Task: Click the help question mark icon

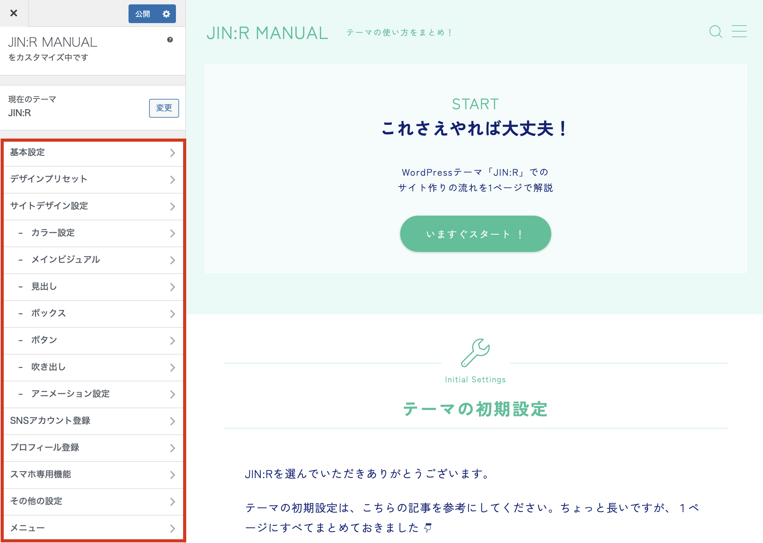Action: click(170, 40)
